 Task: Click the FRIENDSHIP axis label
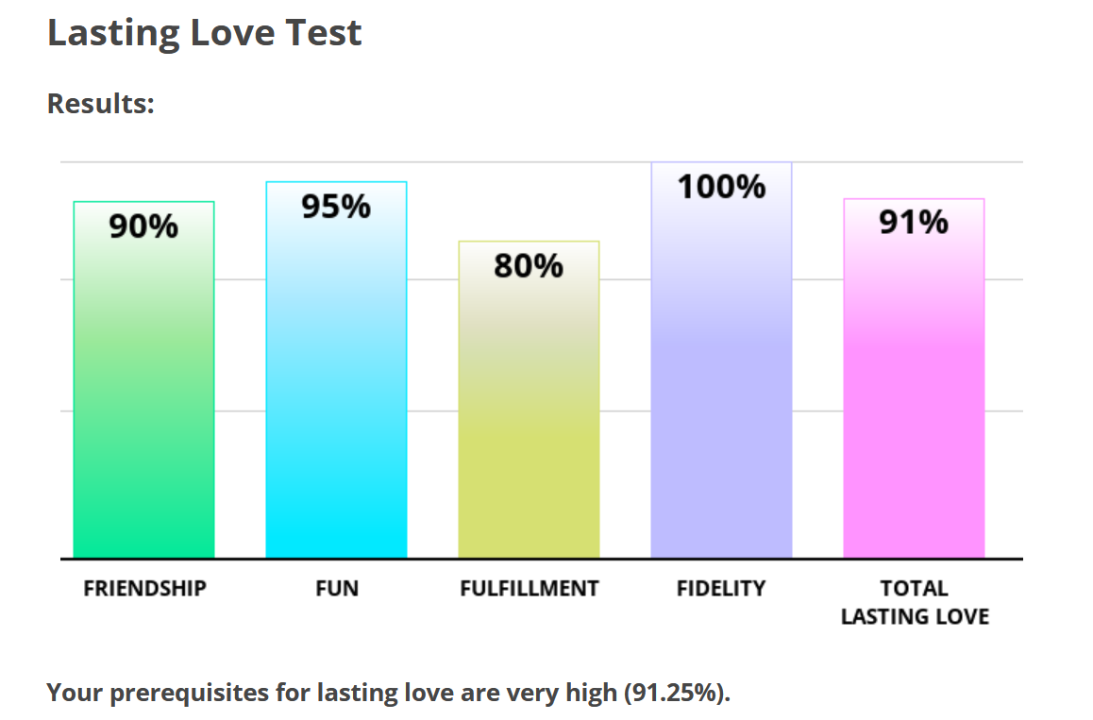tap(144, 589)
